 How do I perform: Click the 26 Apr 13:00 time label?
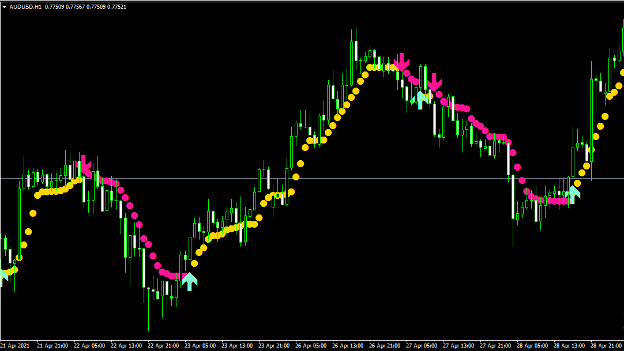coord(348,346)
